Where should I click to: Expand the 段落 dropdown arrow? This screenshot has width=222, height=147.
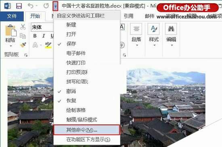tap(137, 46)
